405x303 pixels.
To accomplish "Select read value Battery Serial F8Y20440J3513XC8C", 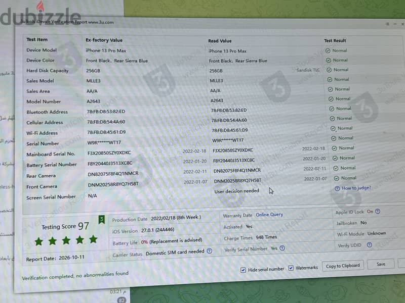I will click(x=234, y=160).
